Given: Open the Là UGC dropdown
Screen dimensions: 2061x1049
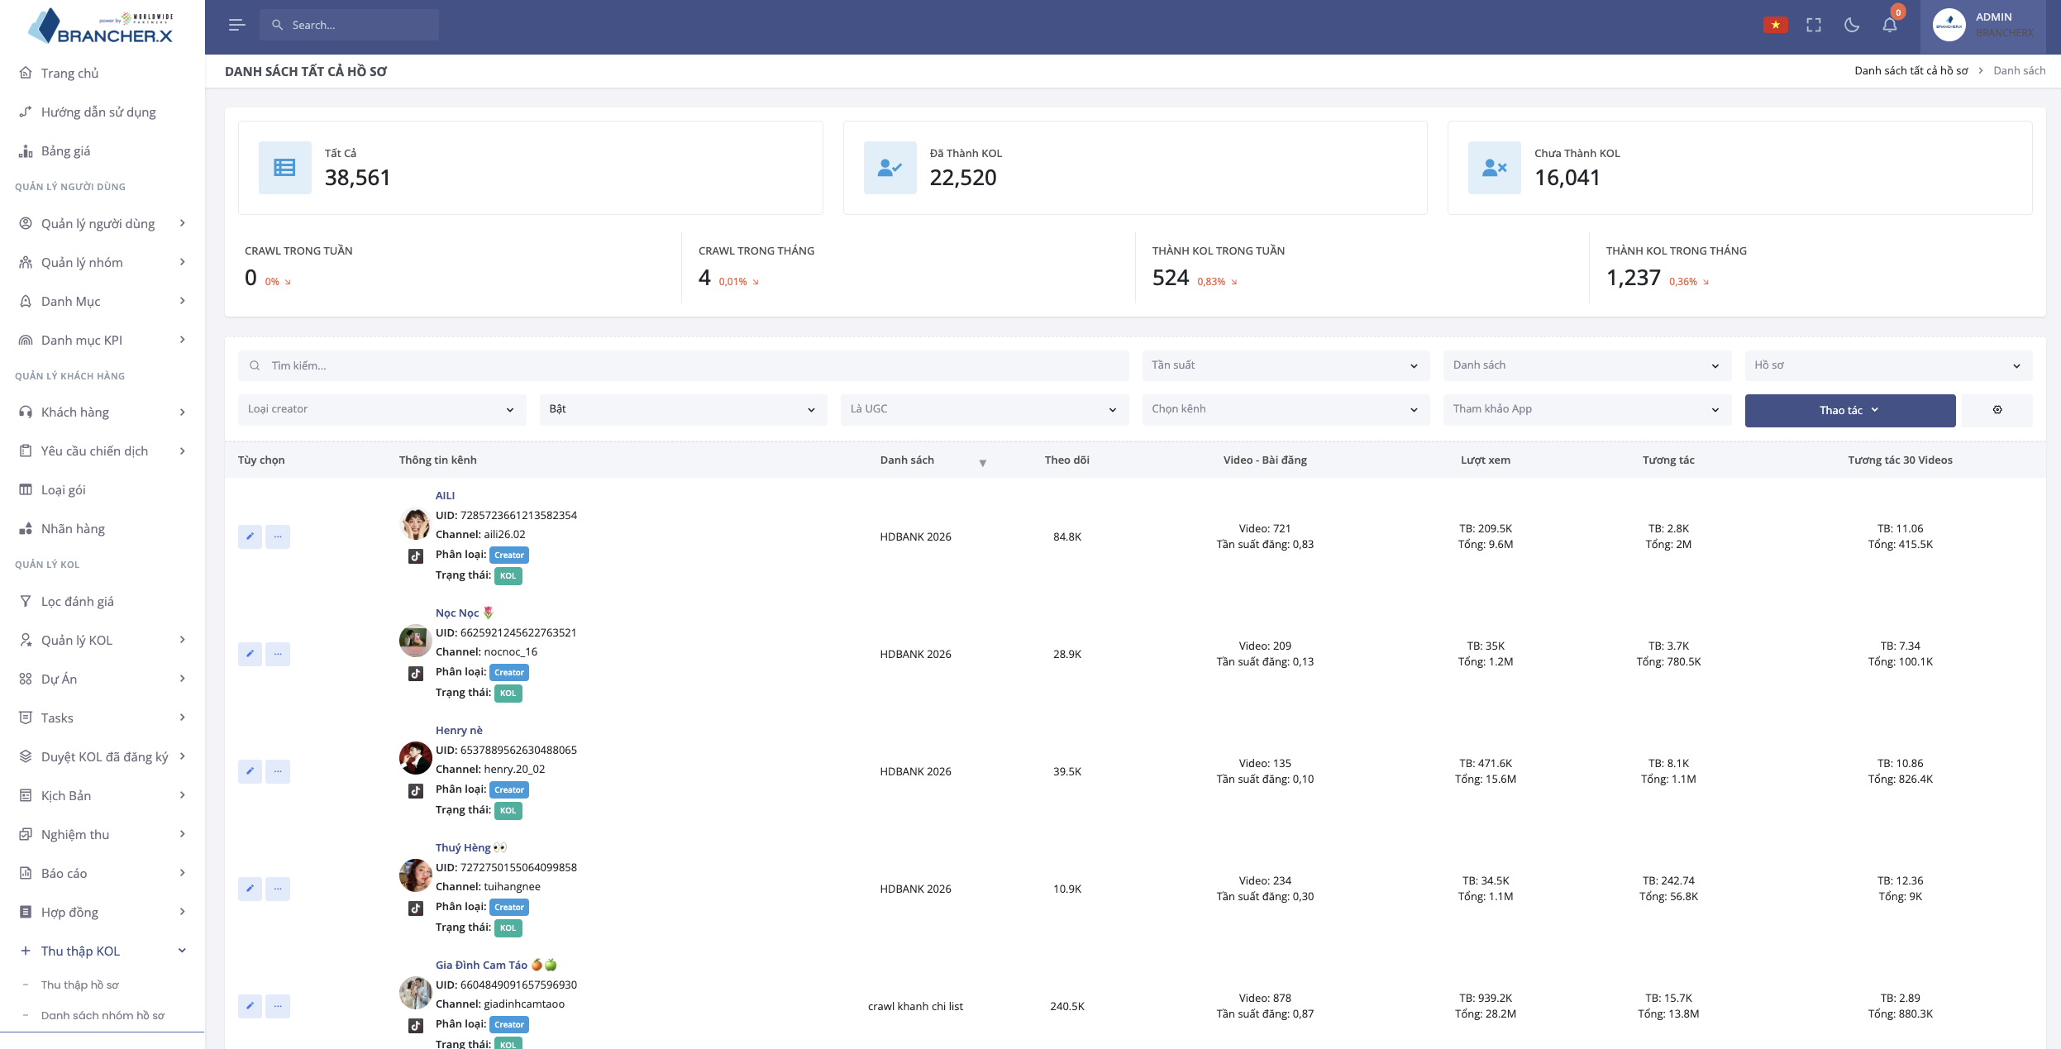Looking at the screenshot, I should click(x=984, y=409).
